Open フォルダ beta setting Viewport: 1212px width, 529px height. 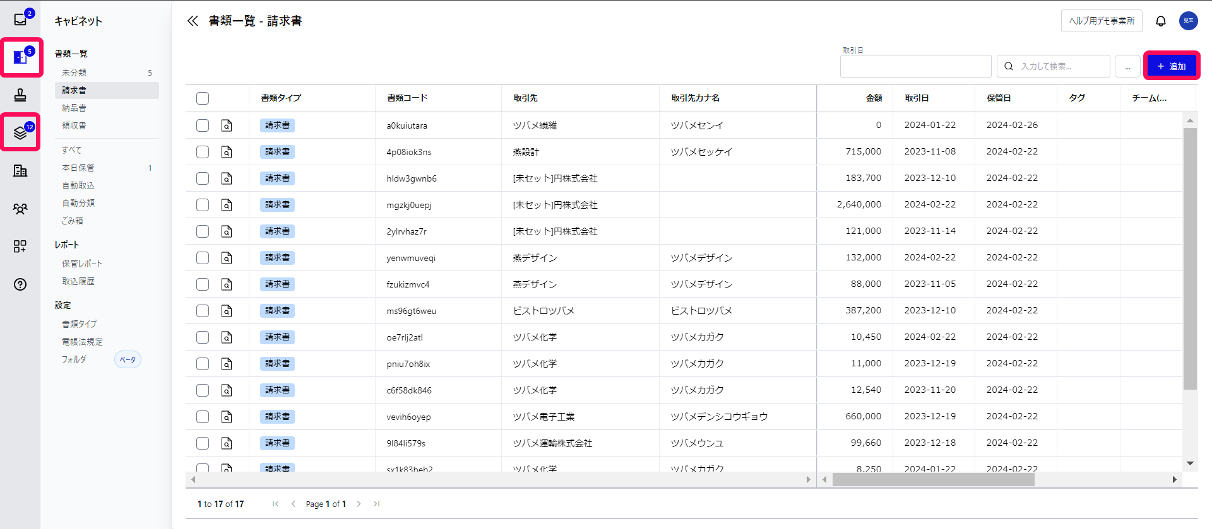74,359
